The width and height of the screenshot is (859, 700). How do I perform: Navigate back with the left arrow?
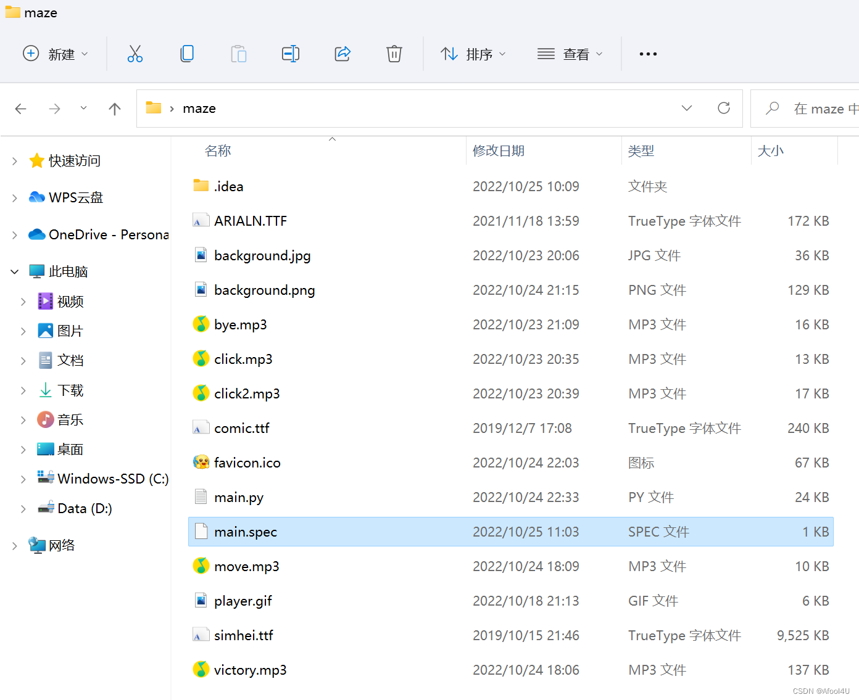coord(21,109)
